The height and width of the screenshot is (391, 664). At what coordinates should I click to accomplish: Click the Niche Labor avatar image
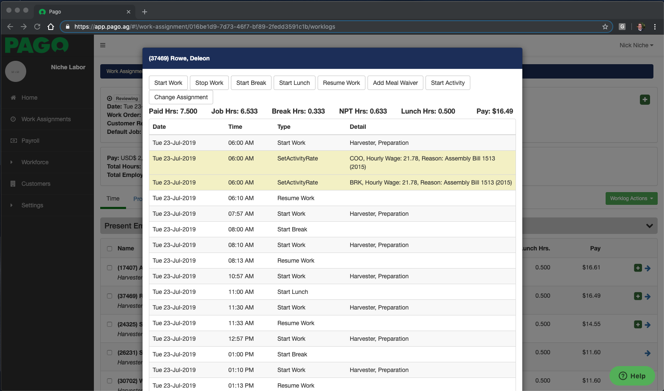pos(16,72)
